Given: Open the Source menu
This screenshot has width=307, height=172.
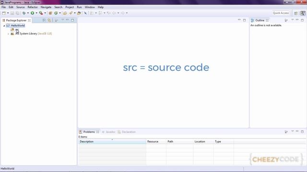Looking at the screenshot, I should tap(20, 7).
